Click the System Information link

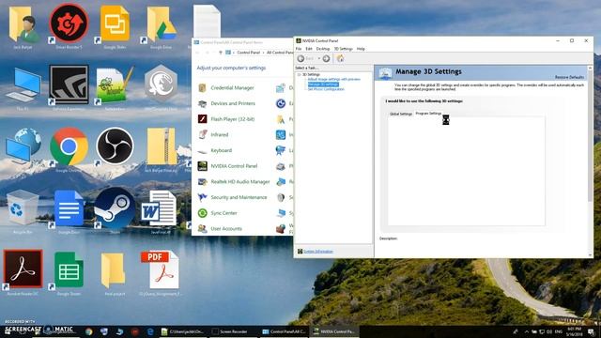tap(318, 252)
